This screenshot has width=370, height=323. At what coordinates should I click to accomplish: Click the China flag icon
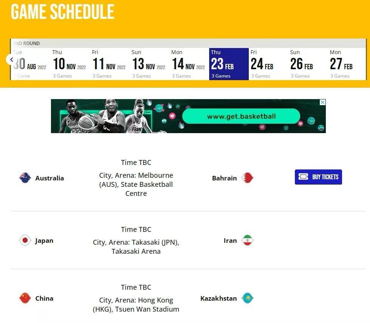[x=25, y=298]
